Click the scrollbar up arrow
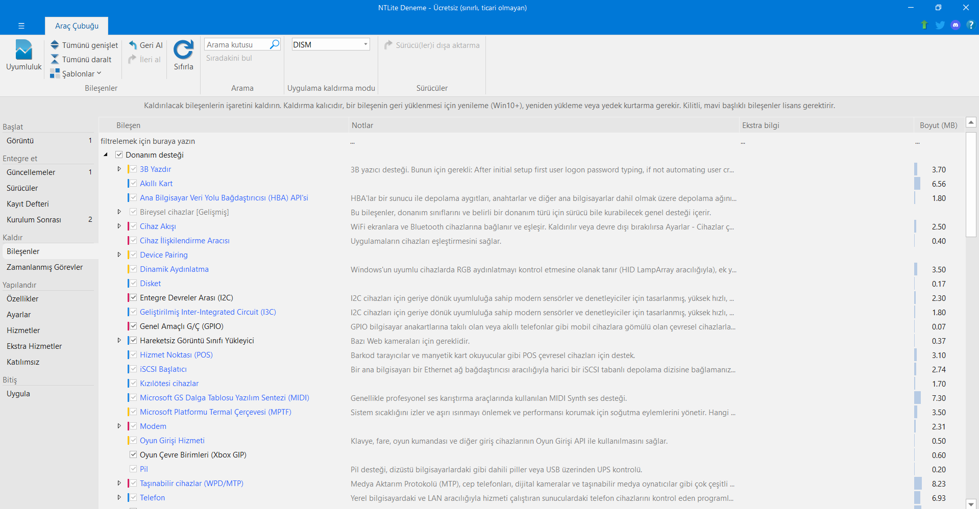Viewport: 979px width, 509px height. coord(971,122)
